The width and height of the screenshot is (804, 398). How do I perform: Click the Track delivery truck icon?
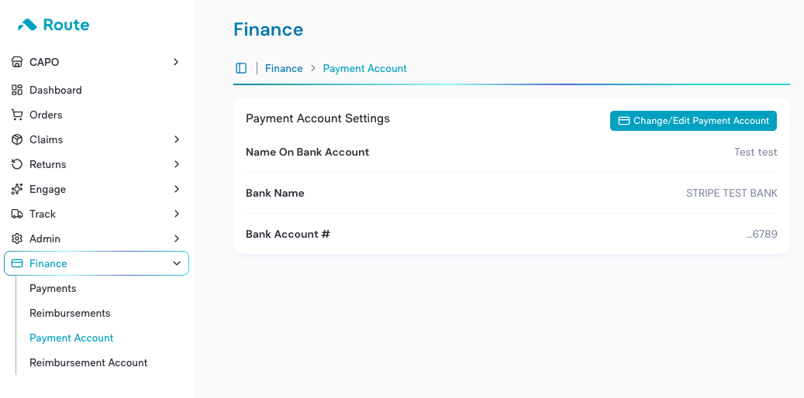pos(17,214)
